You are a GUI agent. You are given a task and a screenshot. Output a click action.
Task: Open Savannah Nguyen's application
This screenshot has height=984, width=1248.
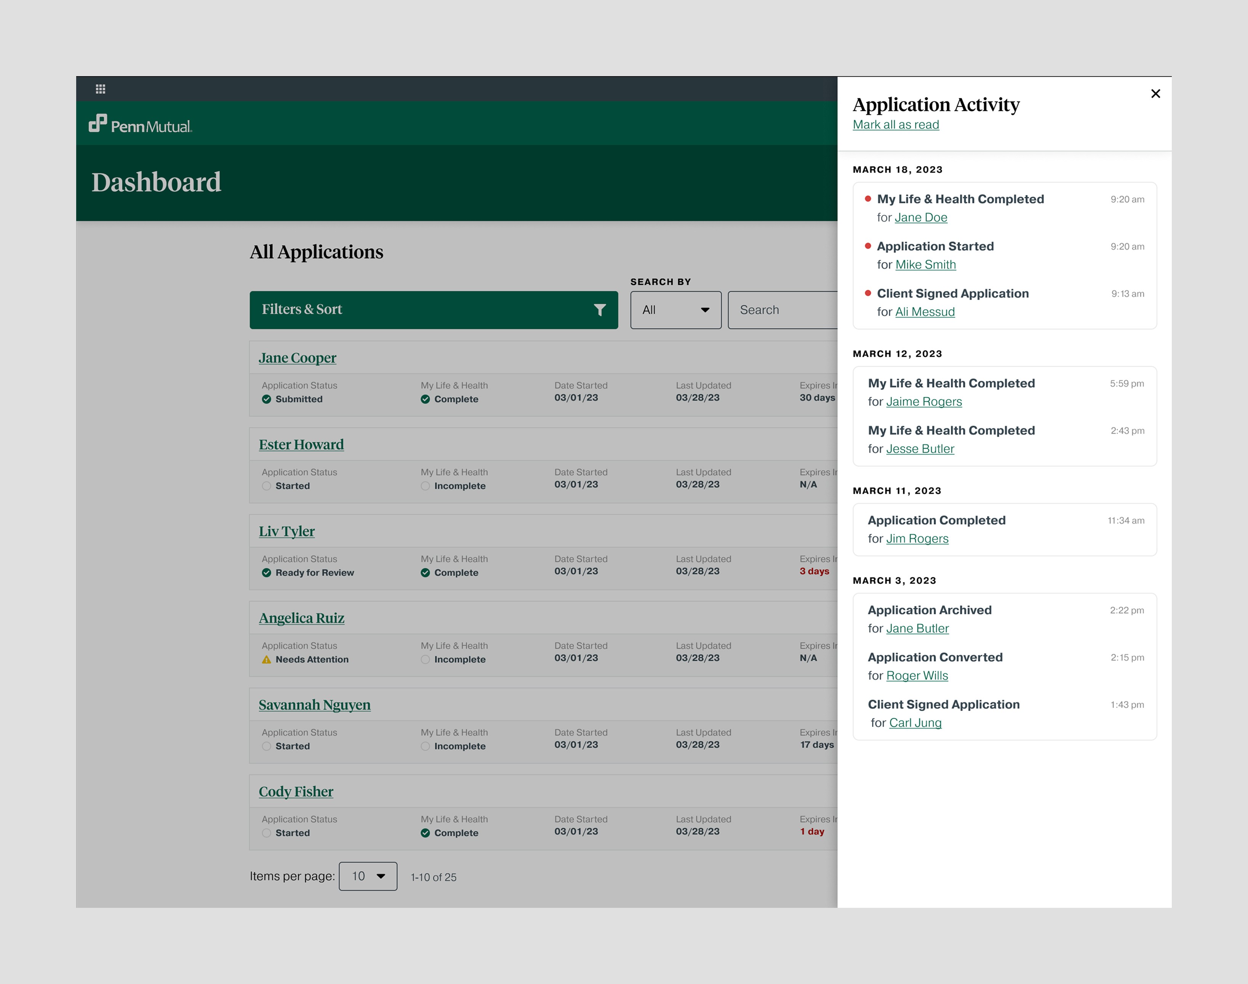pos(315,705)
